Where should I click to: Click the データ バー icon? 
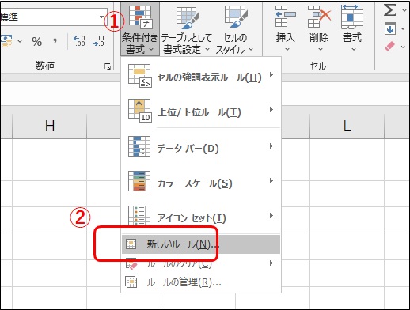pos(139,146)
